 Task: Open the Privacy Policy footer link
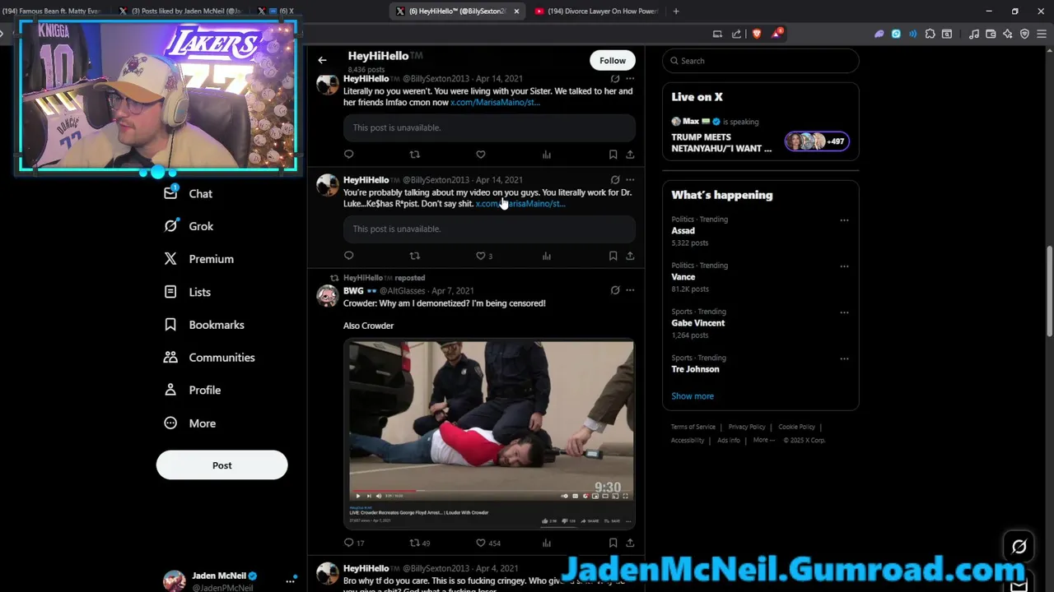pos(747,427)
